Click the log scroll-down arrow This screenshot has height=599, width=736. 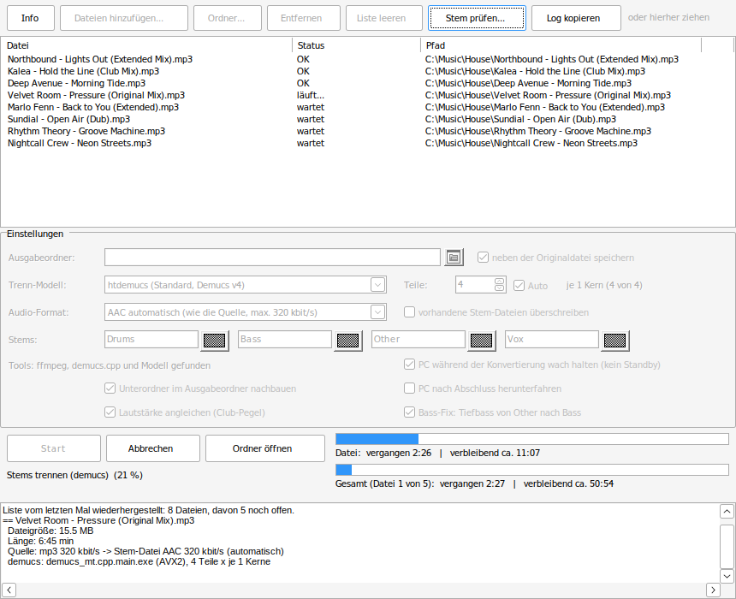click(x=727, y=576)
